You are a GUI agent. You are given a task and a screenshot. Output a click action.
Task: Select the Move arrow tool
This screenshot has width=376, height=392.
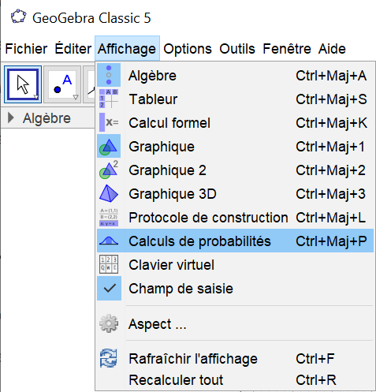click(23, 84)
